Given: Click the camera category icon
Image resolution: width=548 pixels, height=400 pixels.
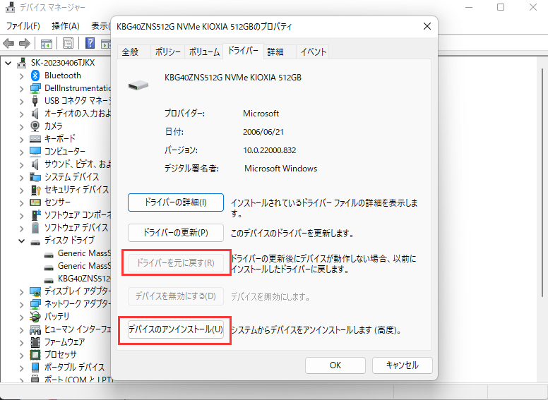Looking at the screenshot, I should tap(35, 126).
